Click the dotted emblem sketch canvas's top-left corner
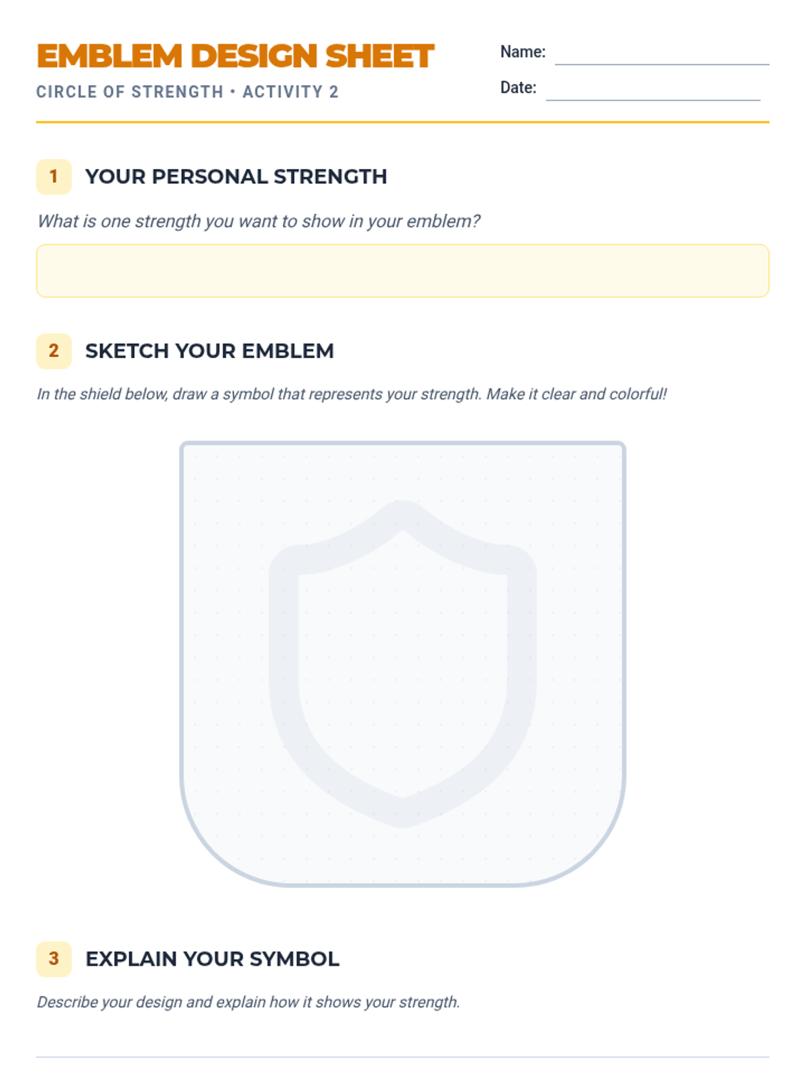 point(189,451)
